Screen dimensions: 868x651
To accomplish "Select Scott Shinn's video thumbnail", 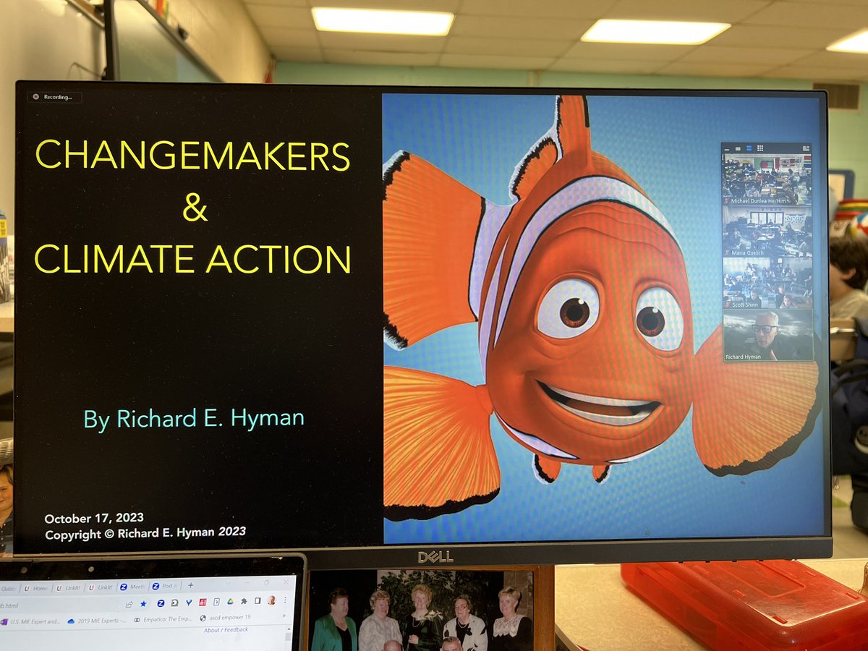I will [767, 284].
